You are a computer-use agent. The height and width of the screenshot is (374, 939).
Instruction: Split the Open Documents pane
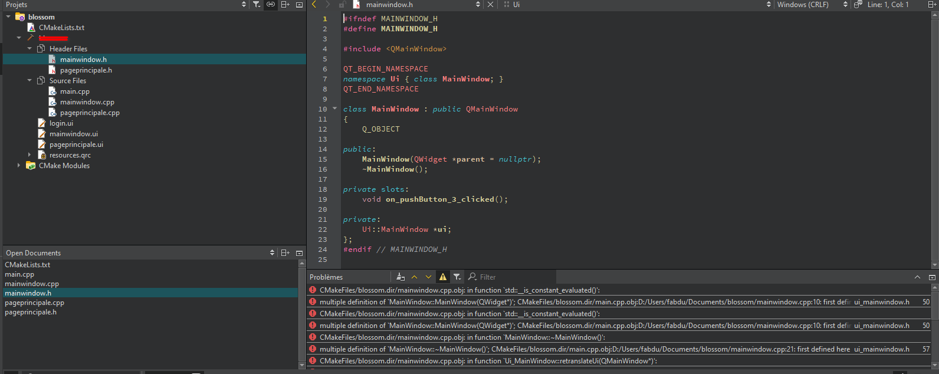[285, 253]
